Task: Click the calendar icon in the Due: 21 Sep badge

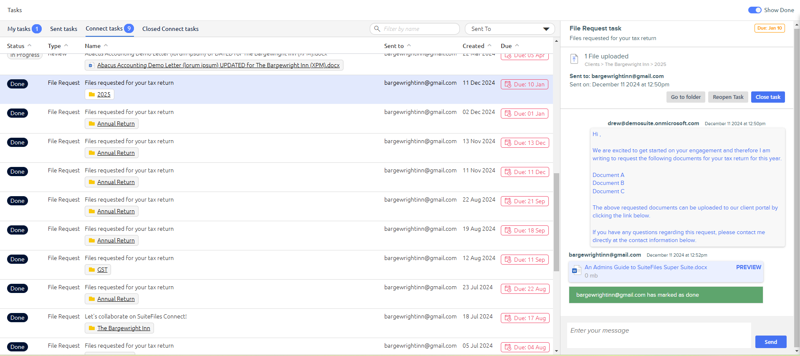Action: coord(508,201)
